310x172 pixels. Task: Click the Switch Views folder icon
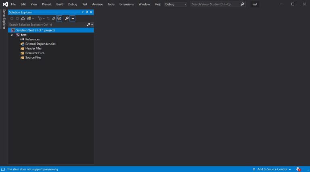click(x=29, y=19)
